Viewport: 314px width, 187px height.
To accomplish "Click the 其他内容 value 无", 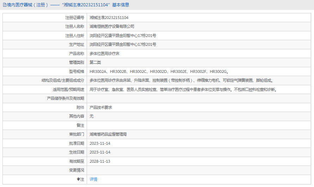I will (x=92, y=116).
